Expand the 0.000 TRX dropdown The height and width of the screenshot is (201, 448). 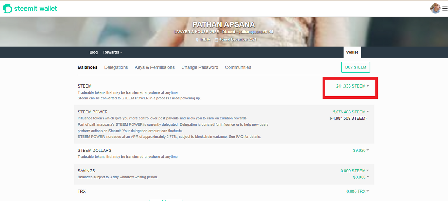coord(358,192)
